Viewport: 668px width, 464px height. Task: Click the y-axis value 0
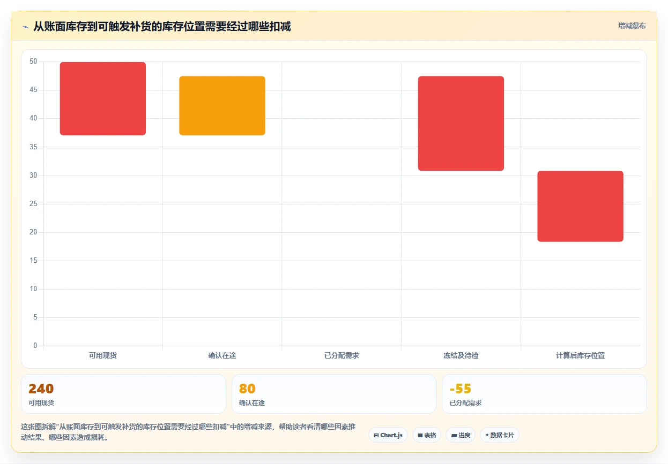click(x=35, y=346)
